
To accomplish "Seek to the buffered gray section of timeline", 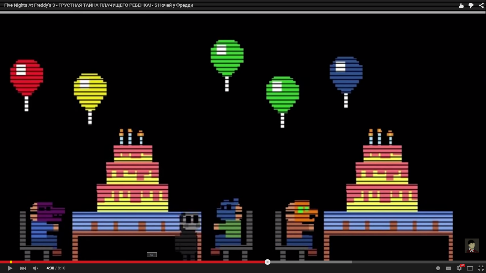I will [x=311, y=262].
